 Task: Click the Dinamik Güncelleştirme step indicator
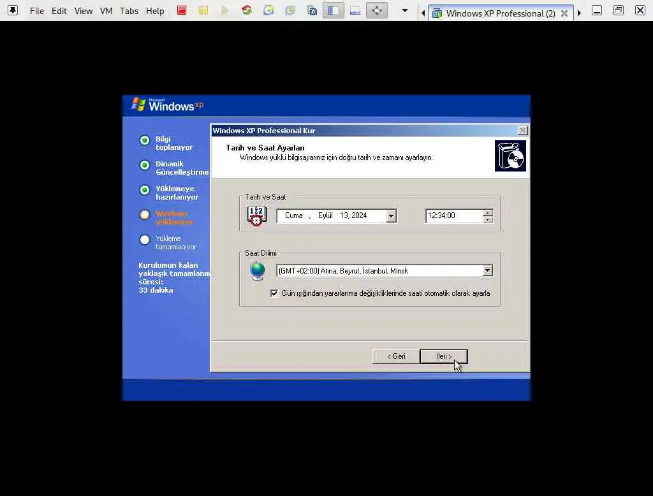pyautogui.click(x=145, y=165)
